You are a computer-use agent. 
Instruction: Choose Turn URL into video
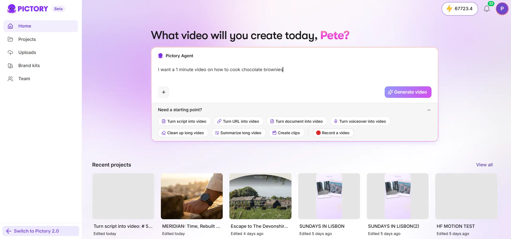tap(238, 121)
